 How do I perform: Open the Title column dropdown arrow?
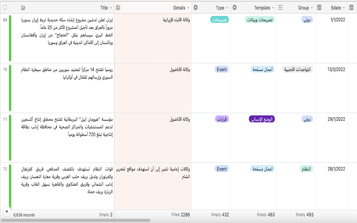tap(111, 8)
